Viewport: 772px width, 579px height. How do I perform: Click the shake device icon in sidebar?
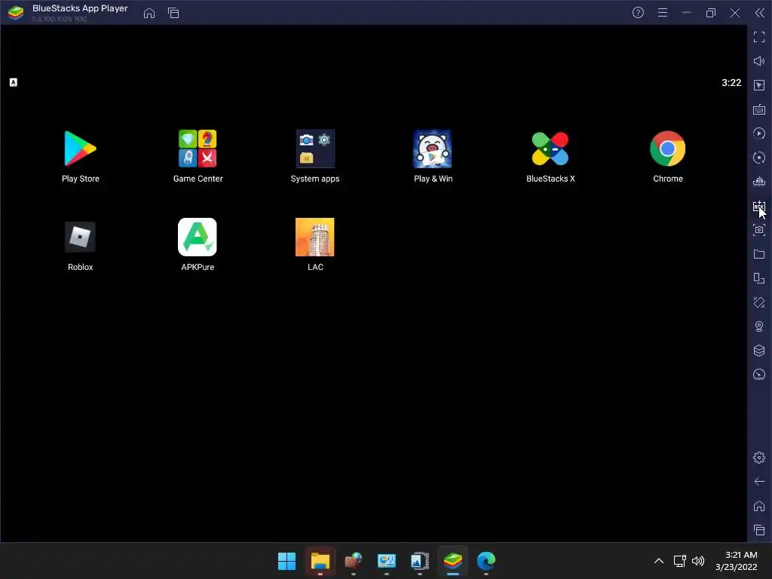759,302
